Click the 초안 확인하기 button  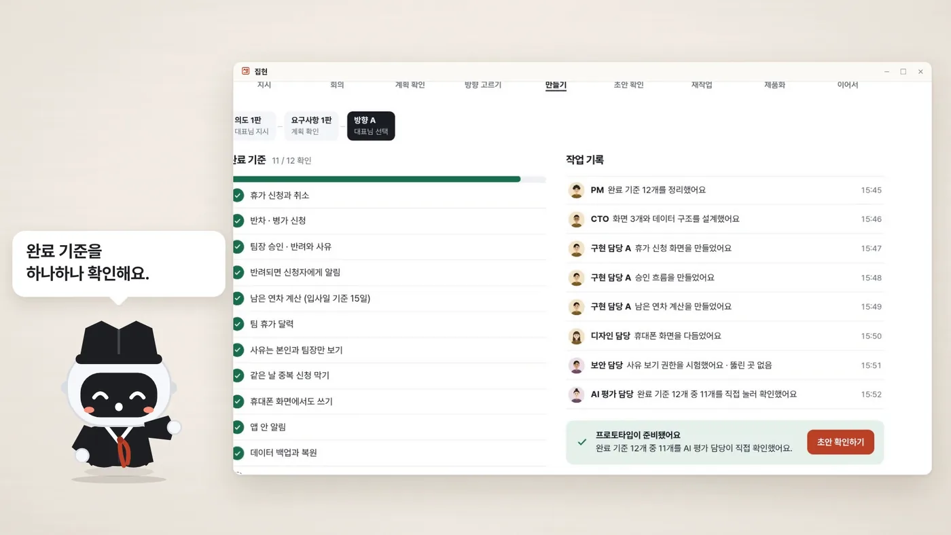click(840, 442)
